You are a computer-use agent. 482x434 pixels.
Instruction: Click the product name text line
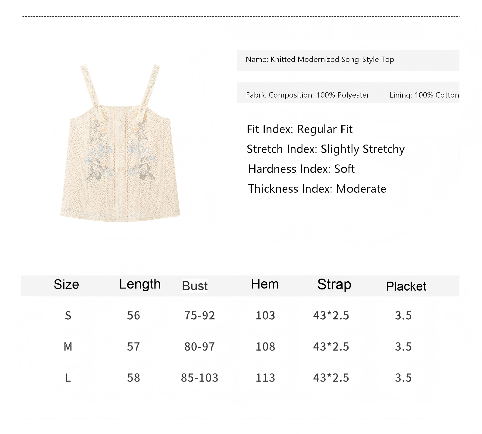320,60
